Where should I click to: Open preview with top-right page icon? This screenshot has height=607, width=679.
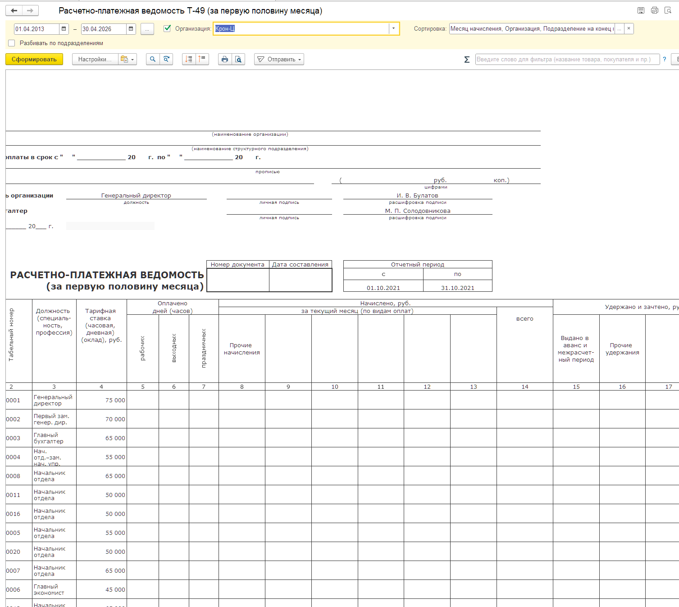coord(668,10)
